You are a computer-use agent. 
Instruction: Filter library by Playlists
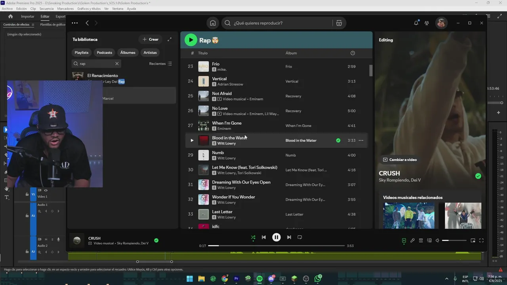pos(82,52)
